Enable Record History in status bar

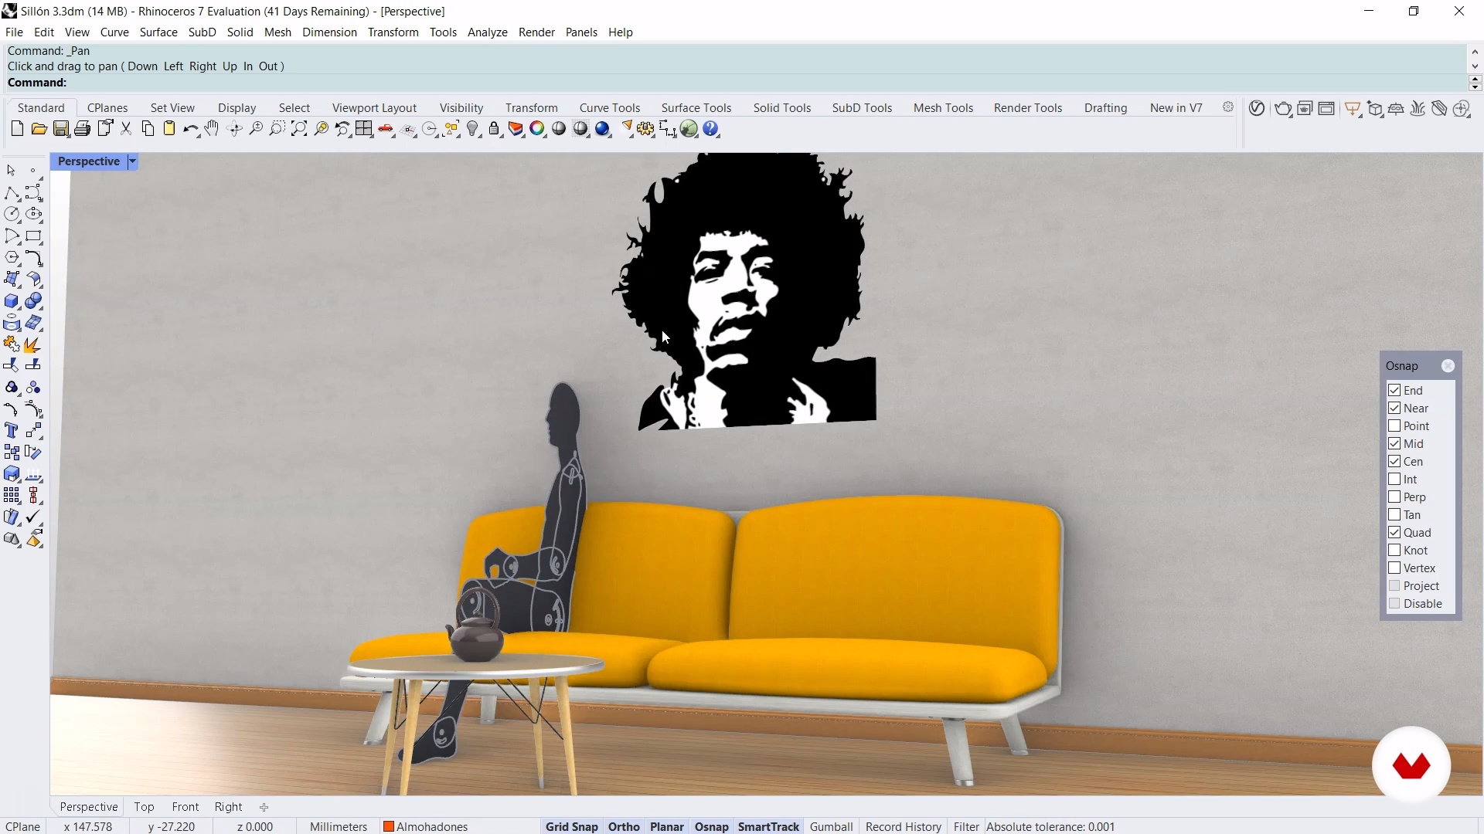[x=904, y=826]
